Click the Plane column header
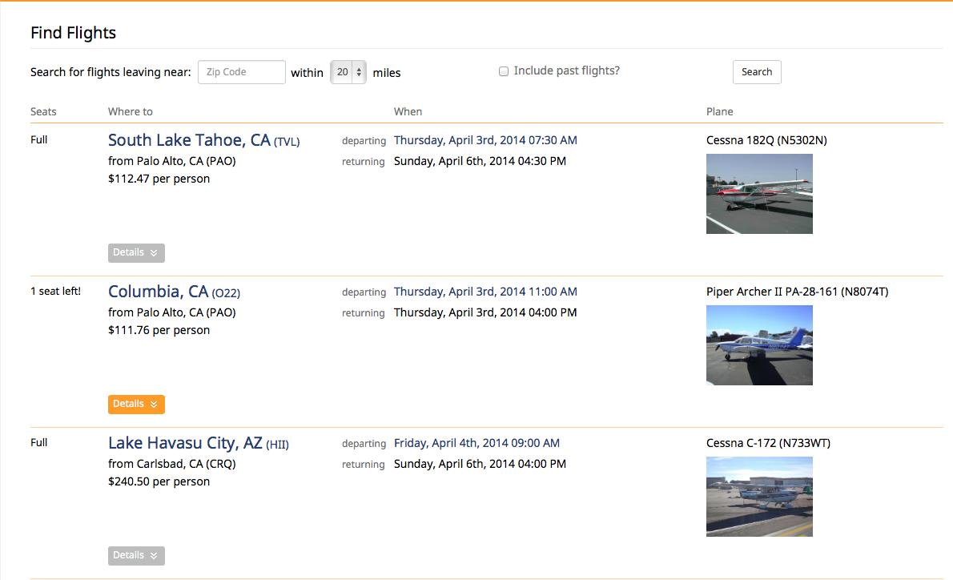 click(x=719, y=112)
